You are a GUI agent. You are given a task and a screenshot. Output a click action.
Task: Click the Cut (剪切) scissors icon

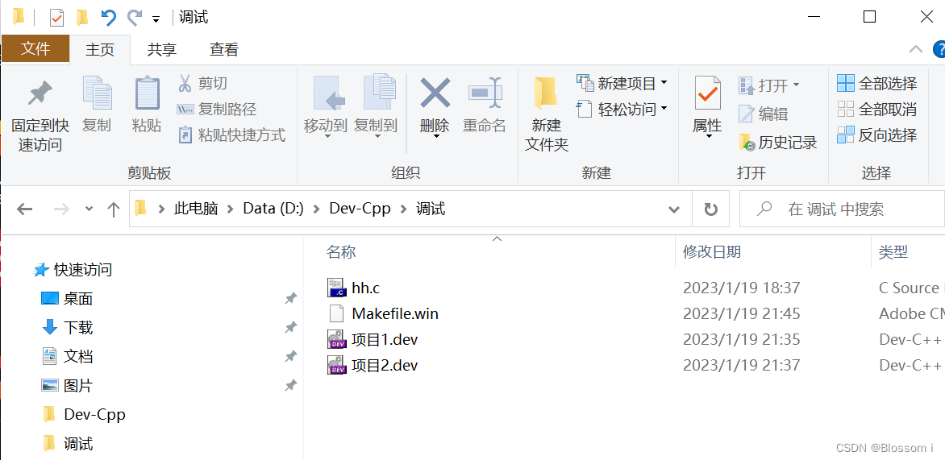click(x=185, y=83)
